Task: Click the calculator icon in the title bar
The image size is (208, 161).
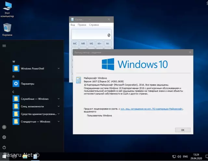Action: coord(72,20)
